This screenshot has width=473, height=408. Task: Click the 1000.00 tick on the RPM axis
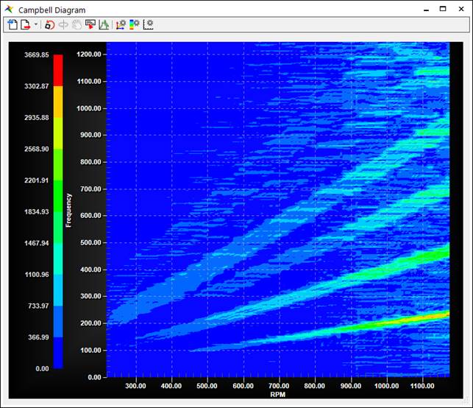(386, 385)
